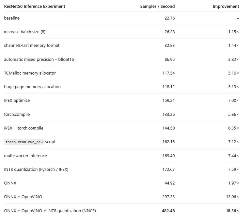Click the baseline 22.76 samples value

(170, 18)
